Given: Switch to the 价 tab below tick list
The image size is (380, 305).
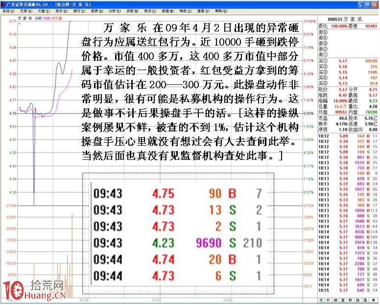Looking at the screenshot, I should point(329,301).
